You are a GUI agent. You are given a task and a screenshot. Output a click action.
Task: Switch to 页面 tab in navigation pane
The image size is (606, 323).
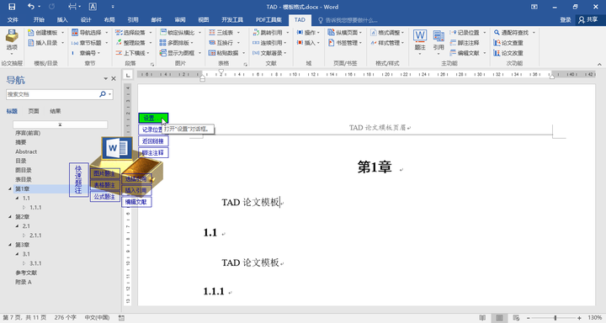pyautogui.click(x=34, y=111)
